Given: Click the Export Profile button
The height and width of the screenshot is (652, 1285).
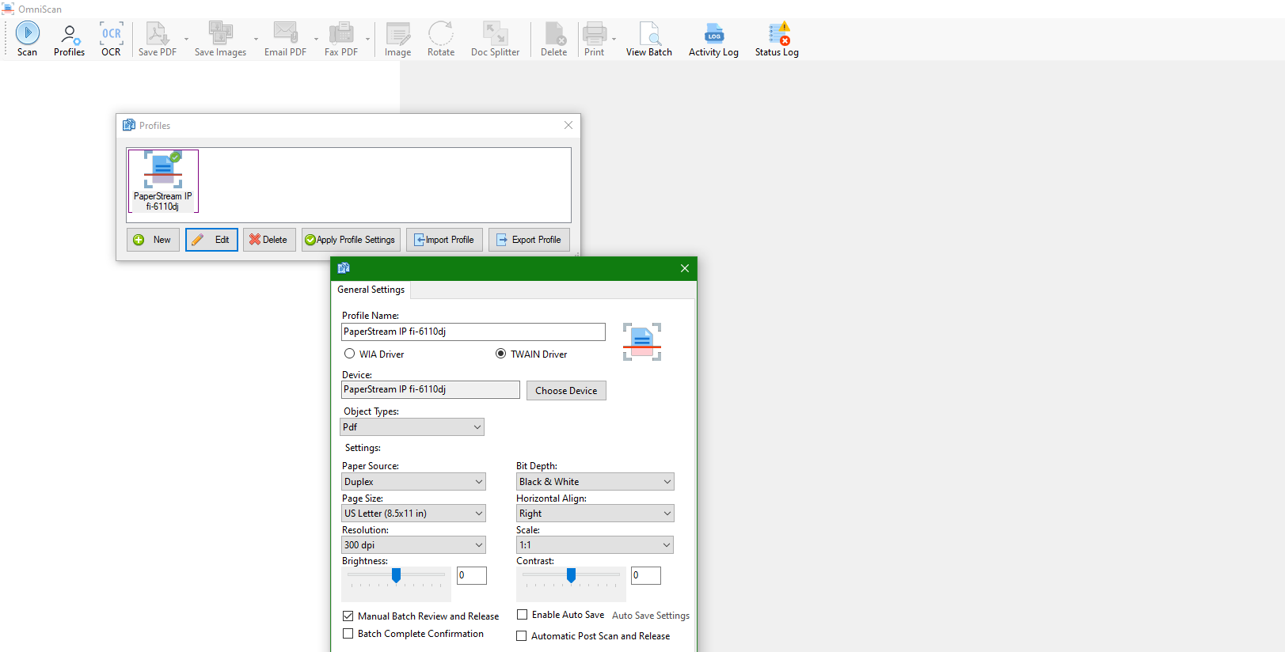Looking at the screenshot, I should pos(529,240).
